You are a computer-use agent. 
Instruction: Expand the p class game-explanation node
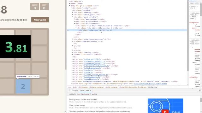(73, 41)
